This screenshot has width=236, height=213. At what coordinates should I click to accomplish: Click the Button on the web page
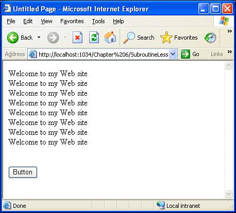point(23,172)
